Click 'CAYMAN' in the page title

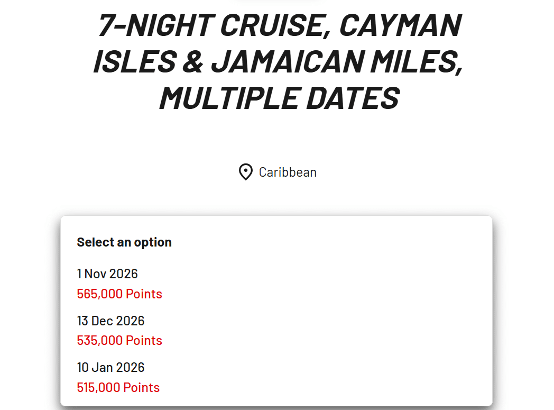(400, 25)
